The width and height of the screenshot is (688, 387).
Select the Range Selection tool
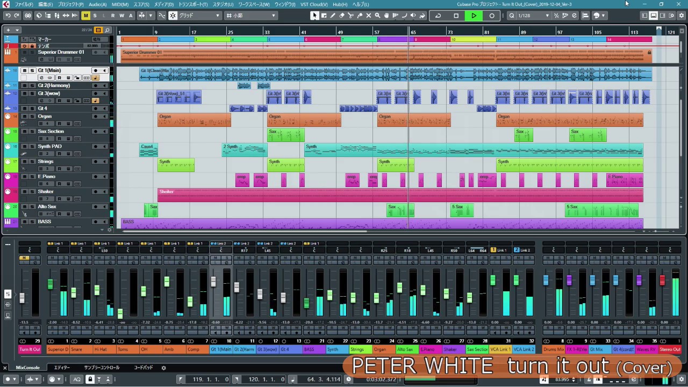(x=324, y=16)
